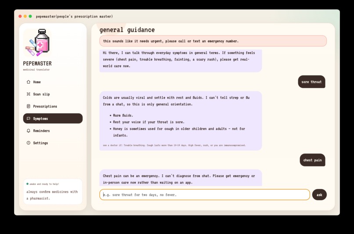
Task: Click the ask button
Action: 319,195
